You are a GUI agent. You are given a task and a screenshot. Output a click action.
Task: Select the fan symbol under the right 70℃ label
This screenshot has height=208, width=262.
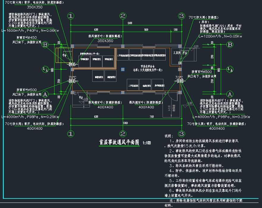(180, 81)
